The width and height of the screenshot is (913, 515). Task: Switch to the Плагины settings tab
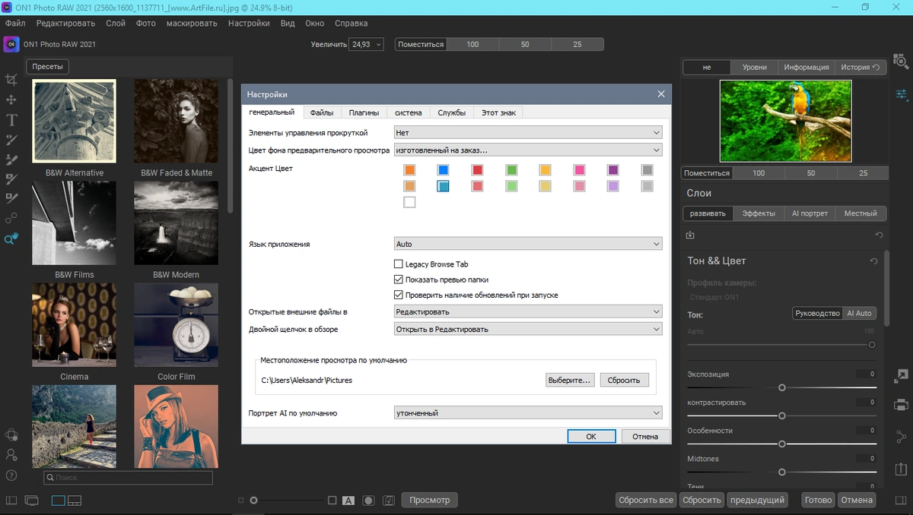point(364,112)
